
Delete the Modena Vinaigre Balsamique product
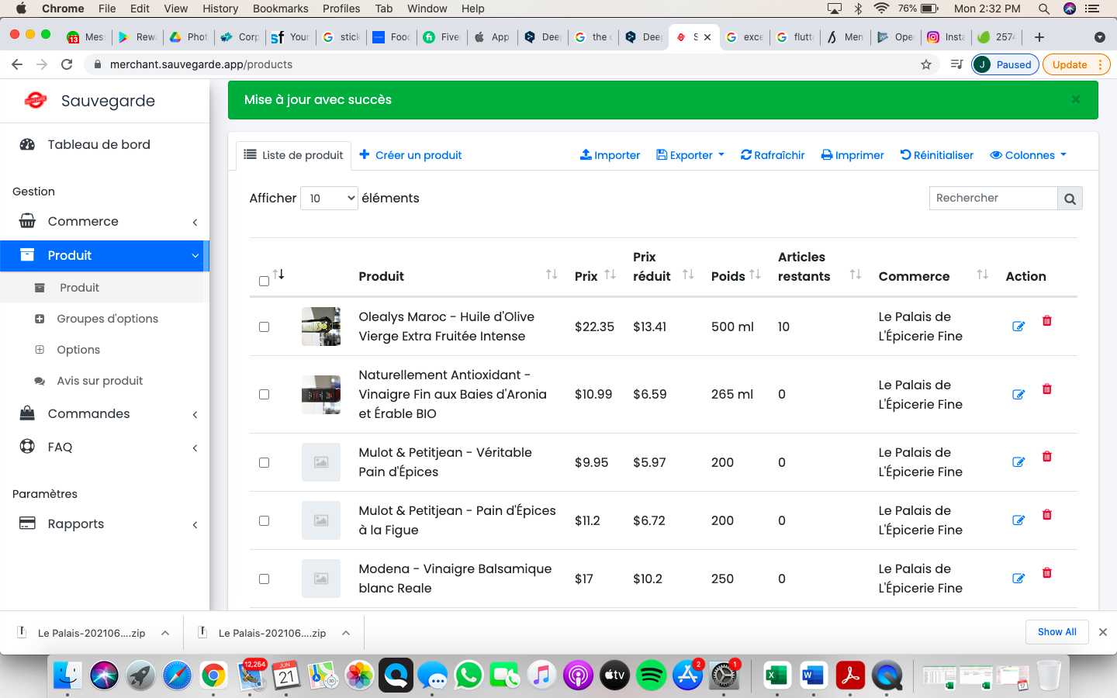pyautogui.click(x=1047, y=573)
